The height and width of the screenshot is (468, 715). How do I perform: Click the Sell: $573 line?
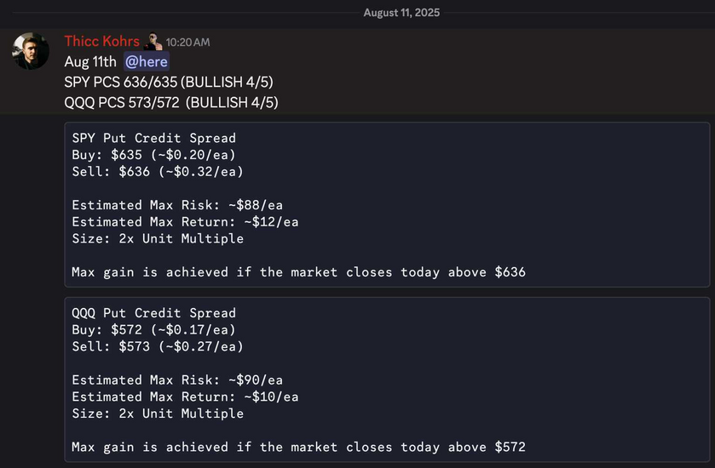[158, 346]
